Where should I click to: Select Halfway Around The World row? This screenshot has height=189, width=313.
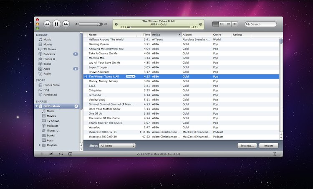click(x=181, y=39)
